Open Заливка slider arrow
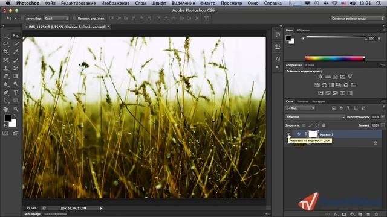387x217 pixels. coord(383,125)
